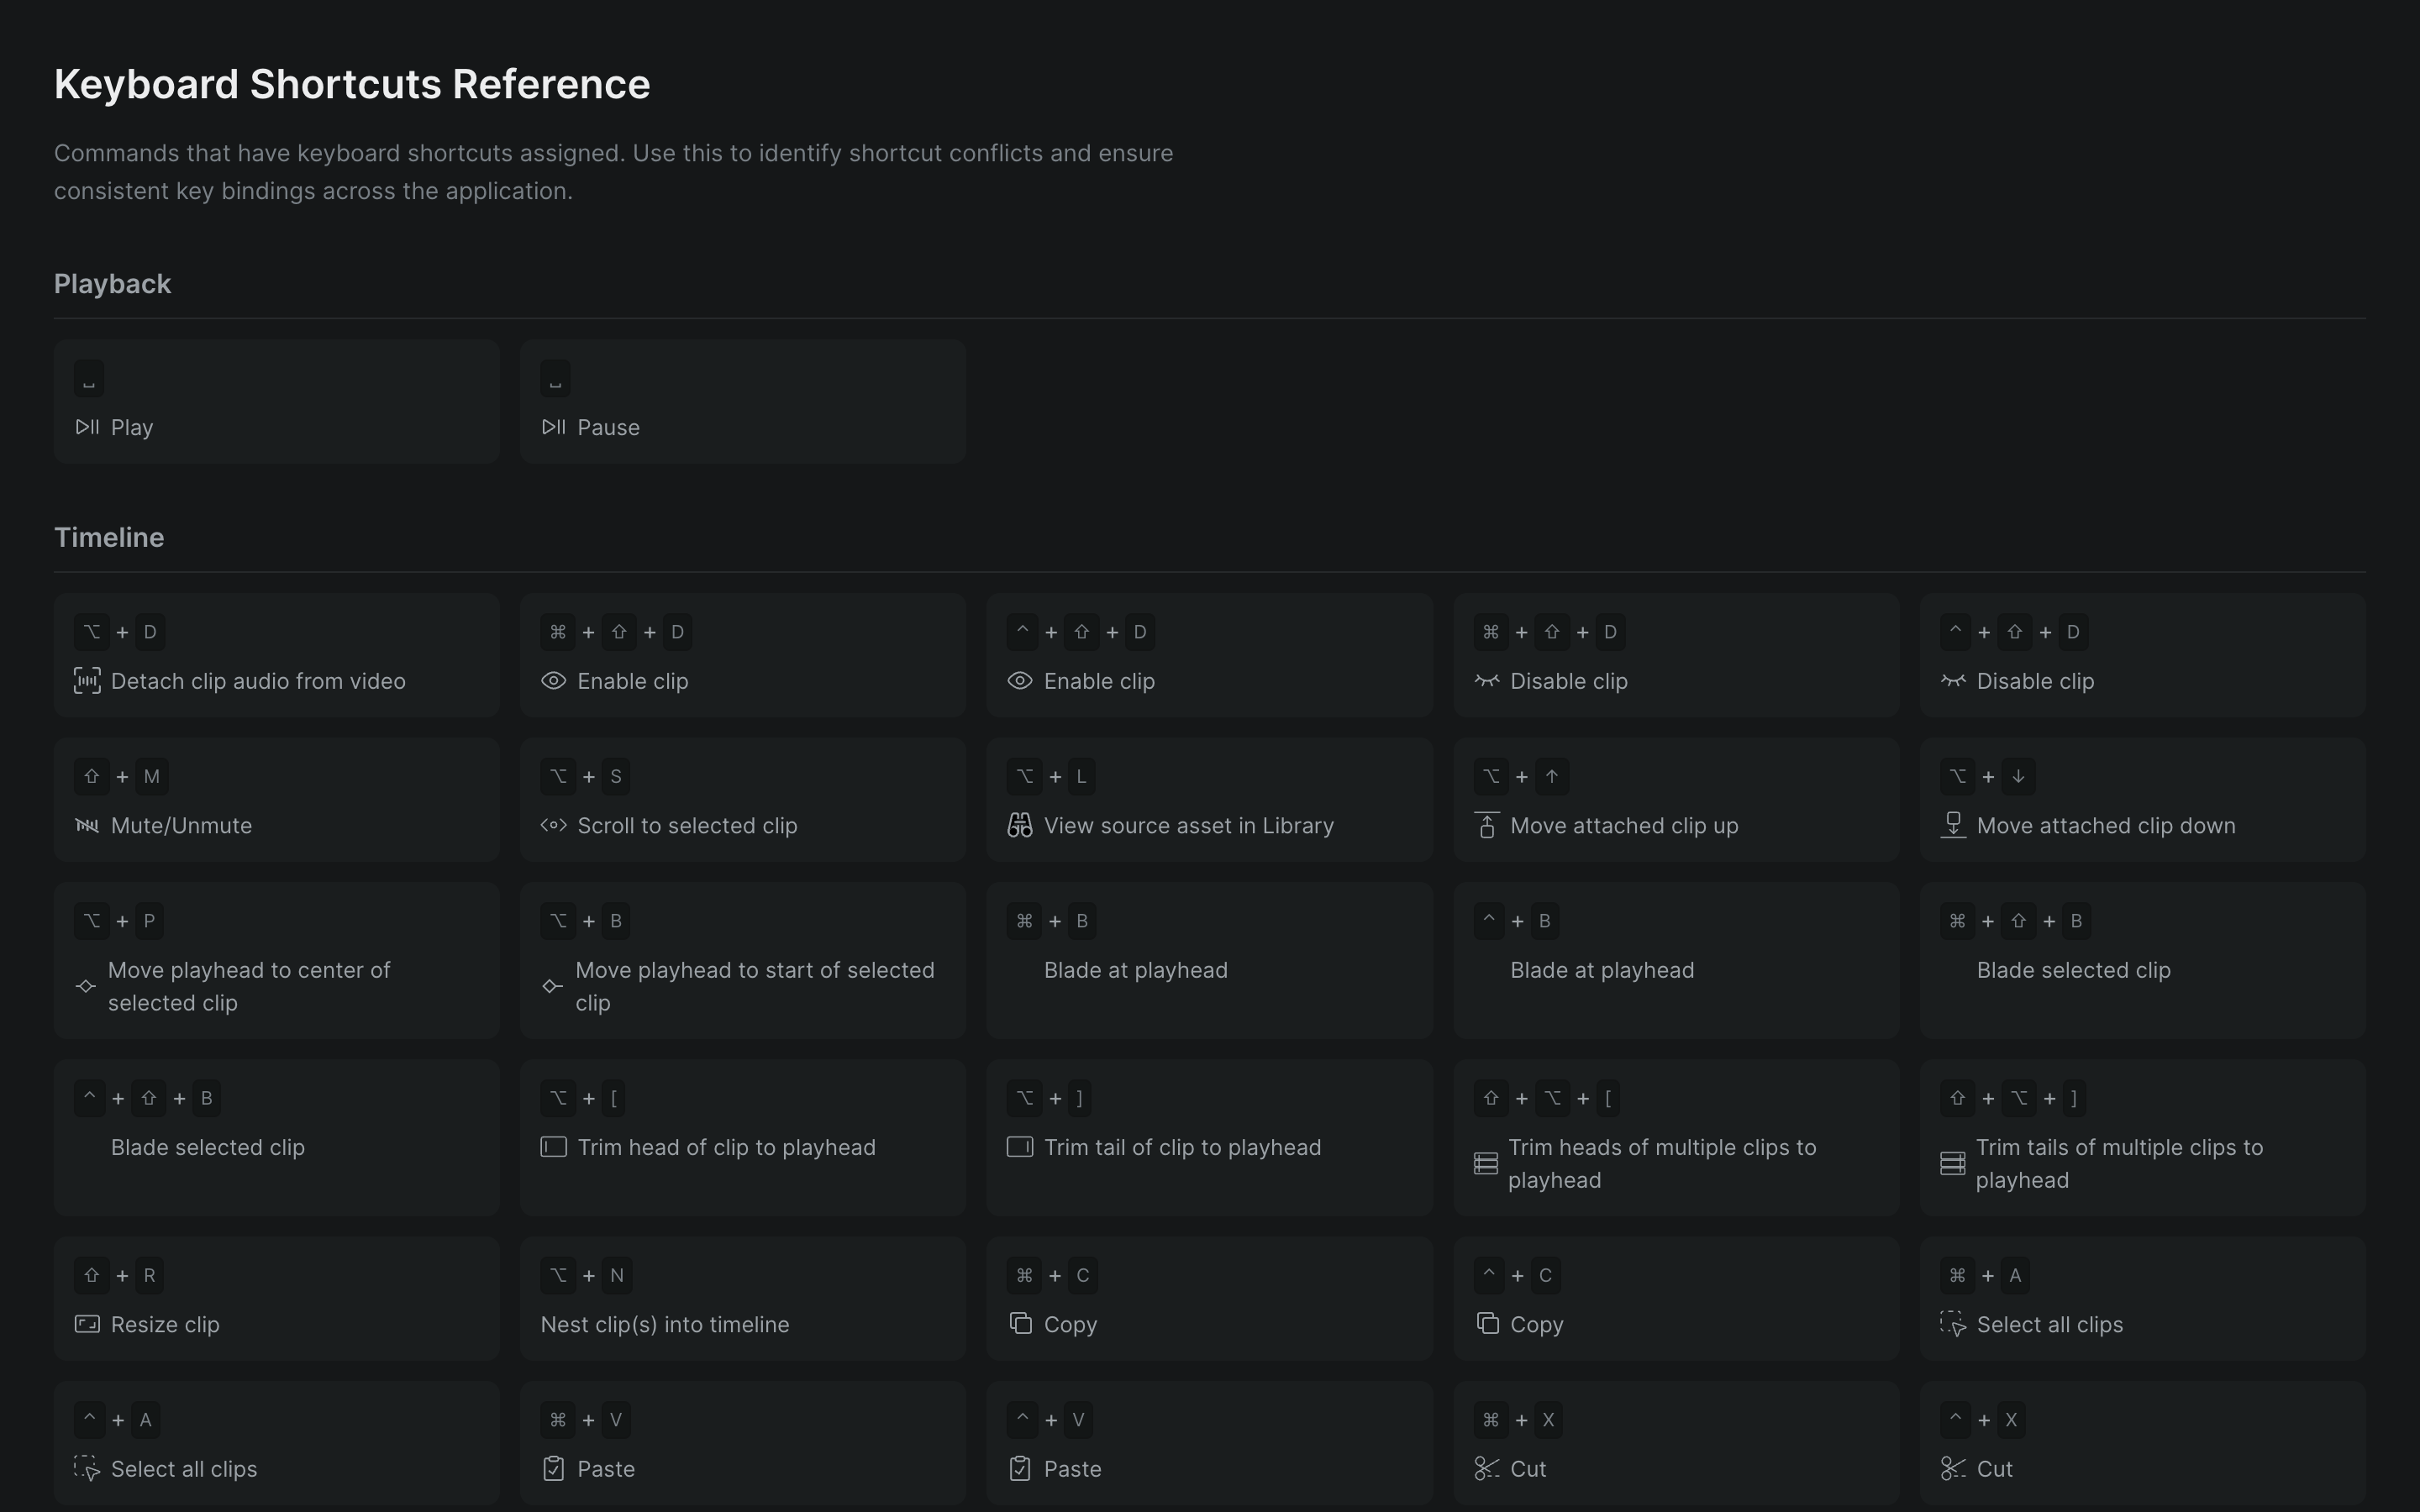Click "Blade at playhead" under Command+B

click(1136, 970)
